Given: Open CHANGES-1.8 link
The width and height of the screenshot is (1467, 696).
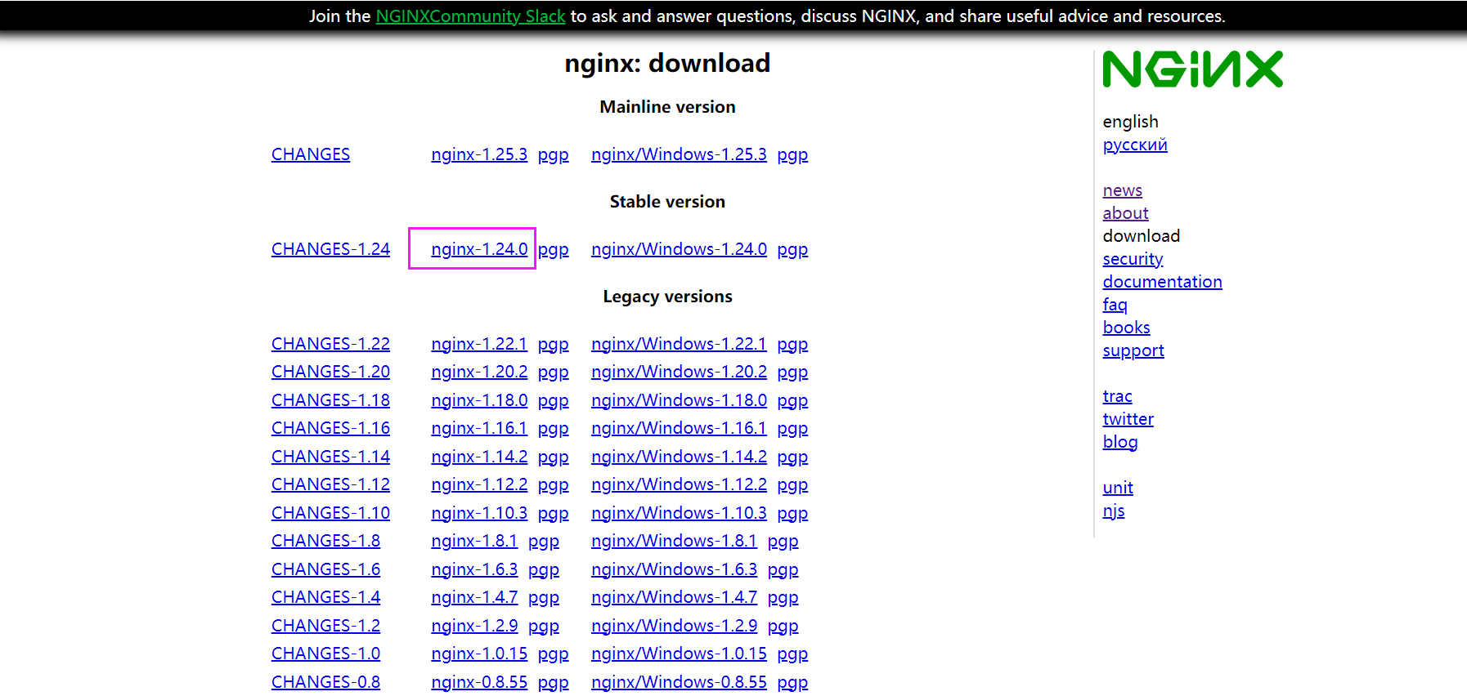Looking at the screenshot, I should point(325,541).
